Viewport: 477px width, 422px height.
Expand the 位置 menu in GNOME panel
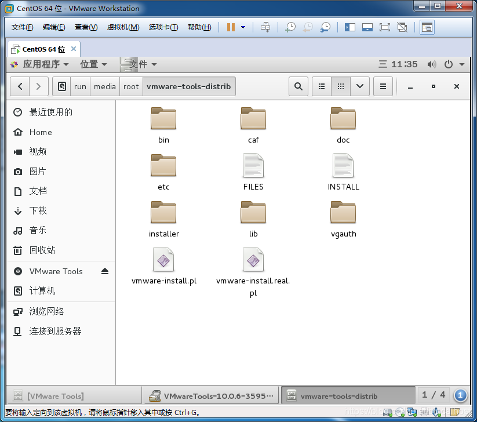click(93, 64)
